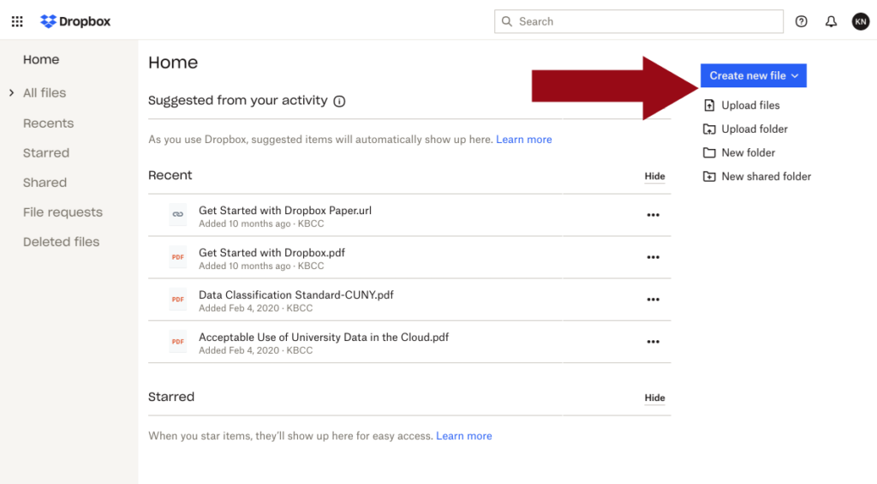Click PDF icon of Get Started with Dropbox.pdf
Screen dimensions: 877x484
tap(178, 257)
